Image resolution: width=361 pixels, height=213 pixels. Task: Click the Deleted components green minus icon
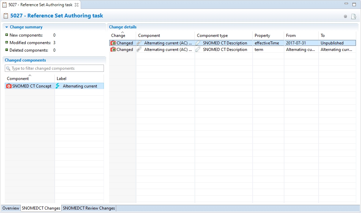coord(6,50)
